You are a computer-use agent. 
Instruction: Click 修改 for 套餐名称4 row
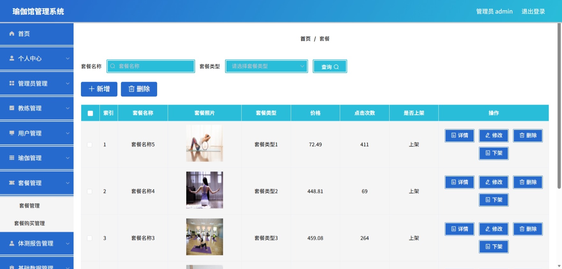[493, 182]
